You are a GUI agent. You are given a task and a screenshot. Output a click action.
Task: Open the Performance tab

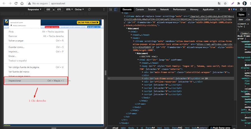click(179, 10)
